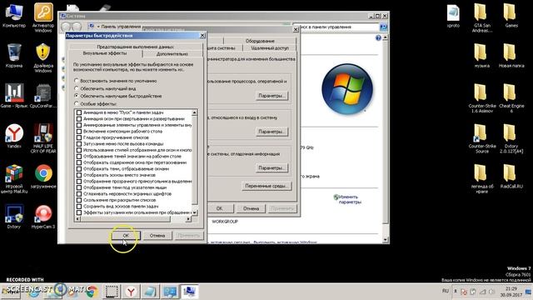Switch to Оборудование tab in System Properties

pos(260,41)
